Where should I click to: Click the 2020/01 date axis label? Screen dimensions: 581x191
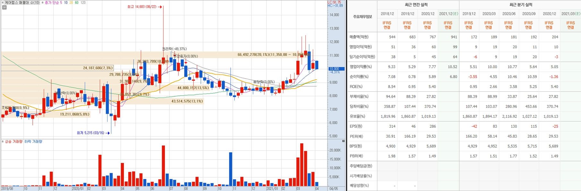point(78,189)
